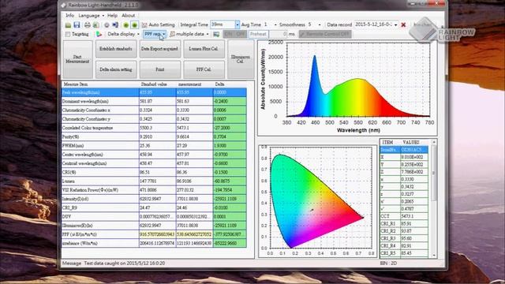Delete data record with red X
The height and width of the screenshot is (284, 505).
pyautogui.click(x=403, y=24)
